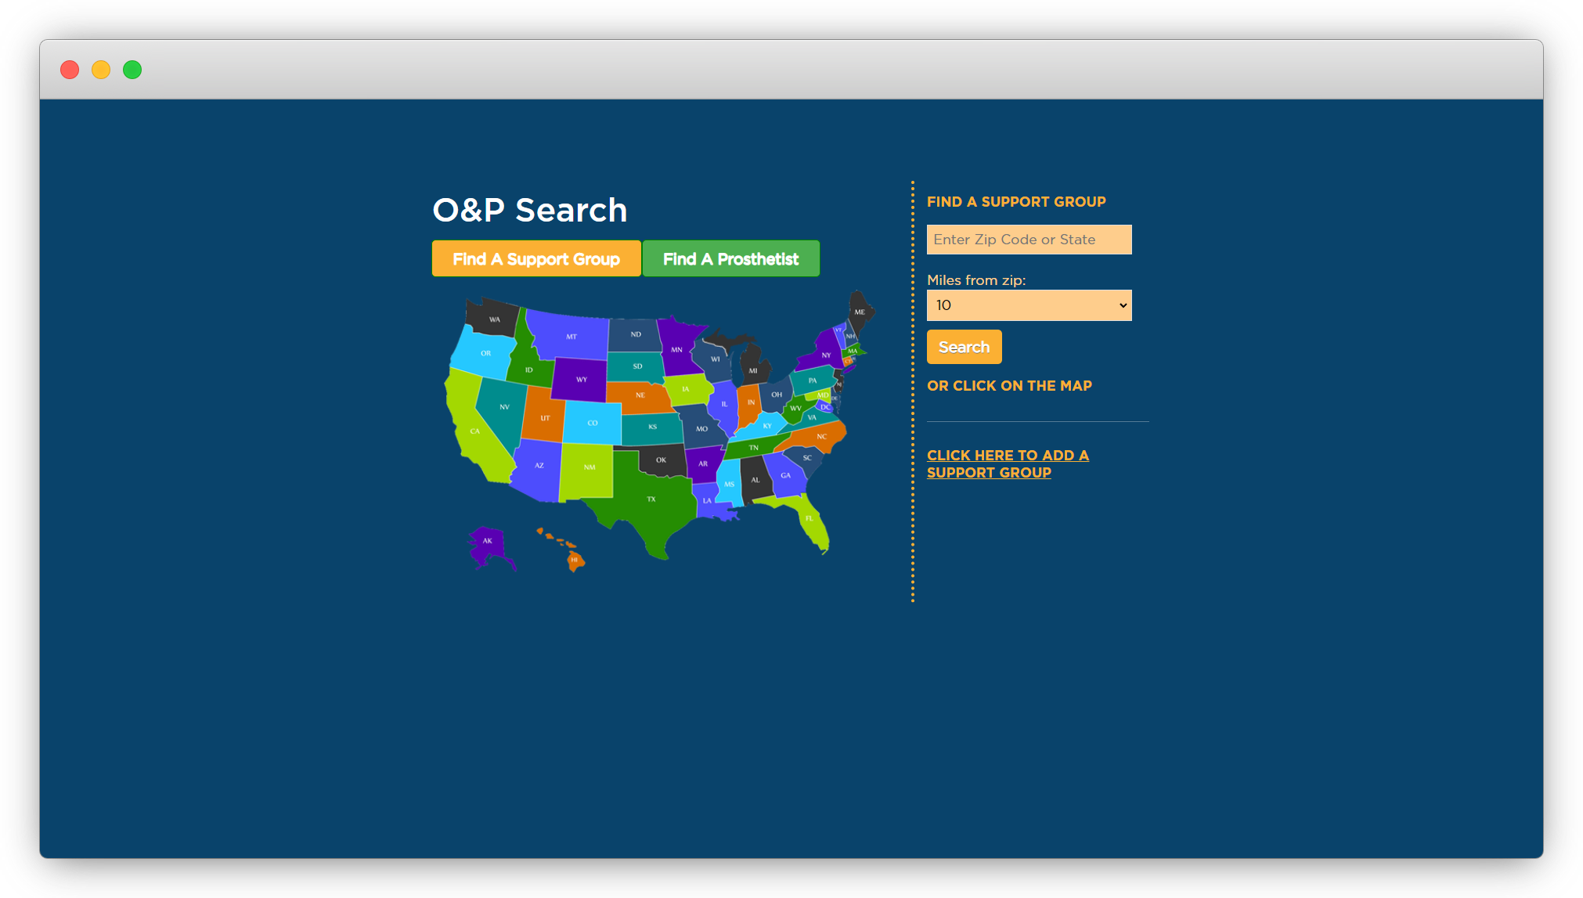Click Oklahoma on the map

click(x=662, y=460)
